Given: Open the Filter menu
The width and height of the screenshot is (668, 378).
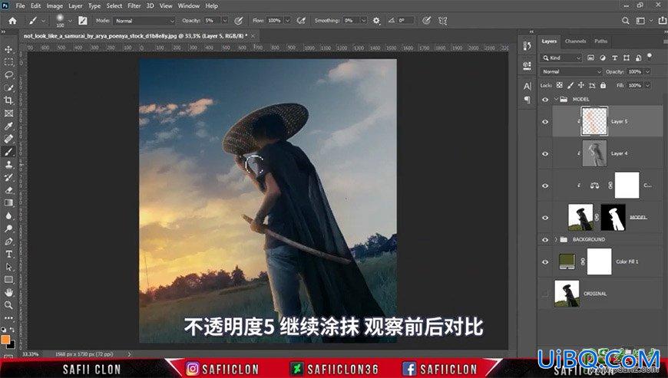Looking at the screenshot, I should click(x=134, y=6).
